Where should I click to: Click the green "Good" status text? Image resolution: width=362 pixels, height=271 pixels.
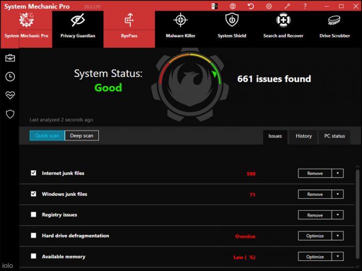pyautogui.click(x=108, y=88)
